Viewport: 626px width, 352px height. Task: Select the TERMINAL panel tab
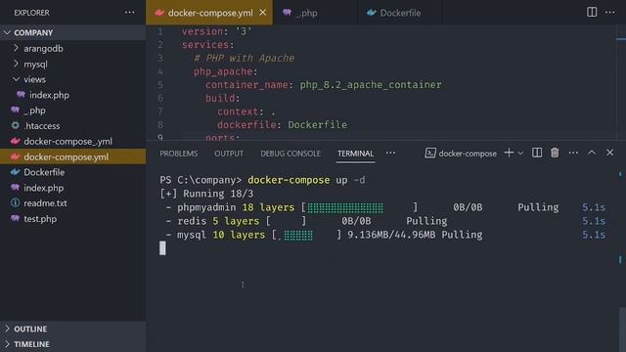[x=355, y=154]
